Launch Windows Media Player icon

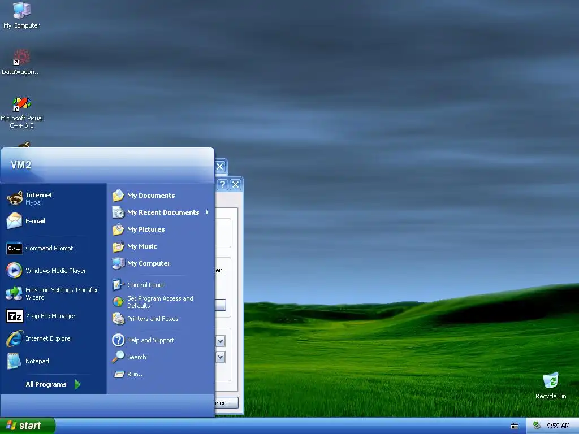14,271
